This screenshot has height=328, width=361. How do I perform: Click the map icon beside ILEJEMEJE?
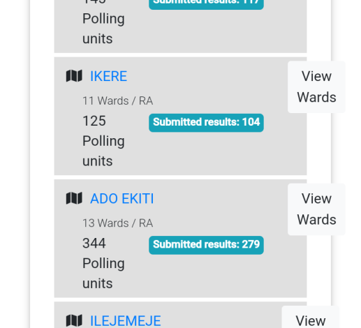[74, 321]
